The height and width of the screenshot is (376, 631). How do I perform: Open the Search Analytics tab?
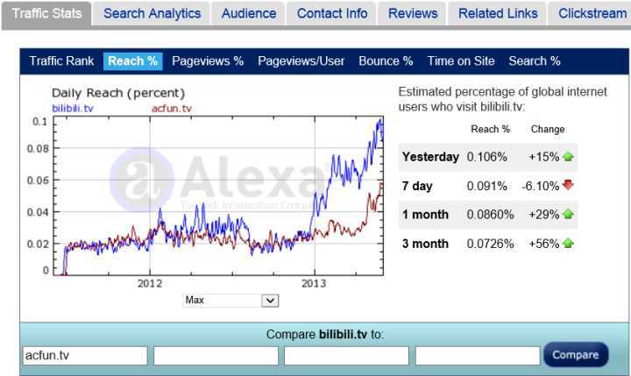click(x=152, y=14)
